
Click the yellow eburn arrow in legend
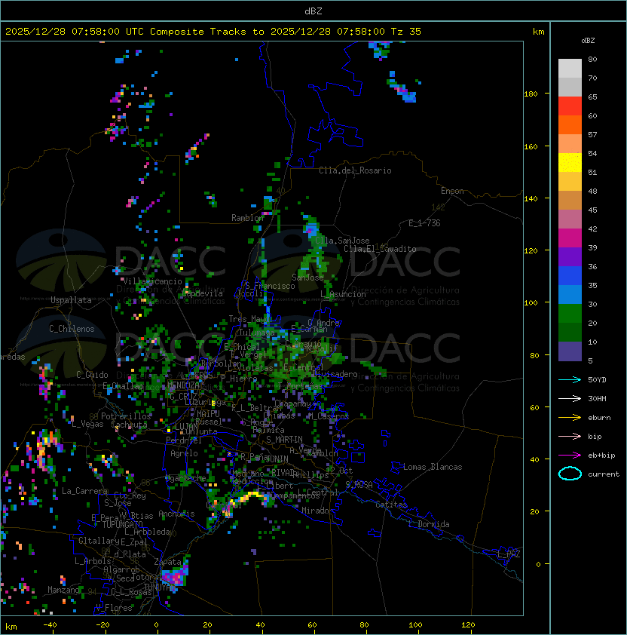point(570,417)
